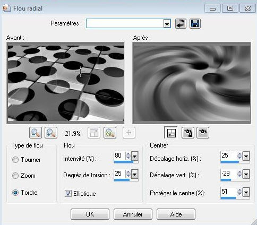The width and height of the screenshot is (257, 225).
Task: Save preset with the floppy disk icon
Action: [x=195, y=23]
